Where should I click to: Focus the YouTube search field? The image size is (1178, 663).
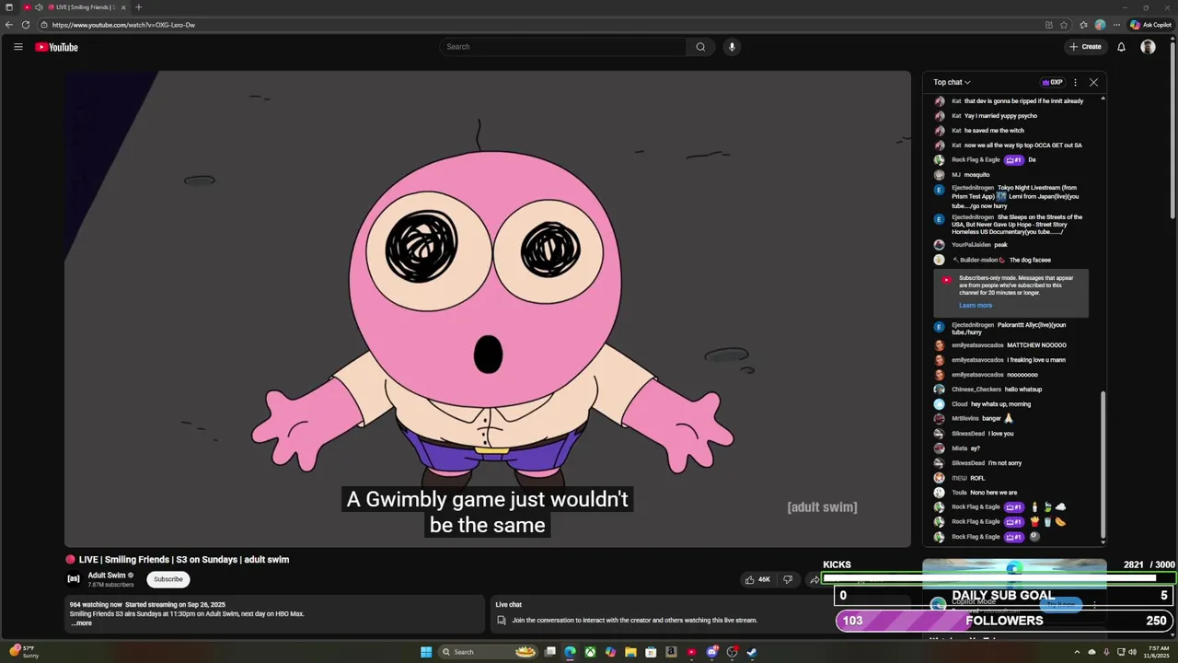[563, 47]
